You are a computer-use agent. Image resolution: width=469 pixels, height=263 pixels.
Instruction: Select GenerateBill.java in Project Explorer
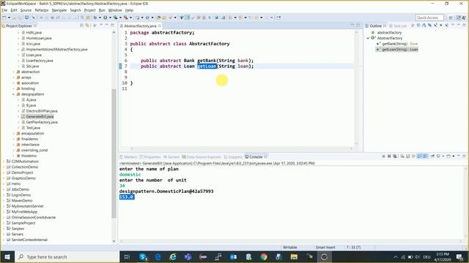pos(40,117)
